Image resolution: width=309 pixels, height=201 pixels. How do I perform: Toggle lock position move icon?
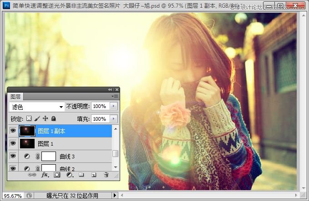[46, 118]
